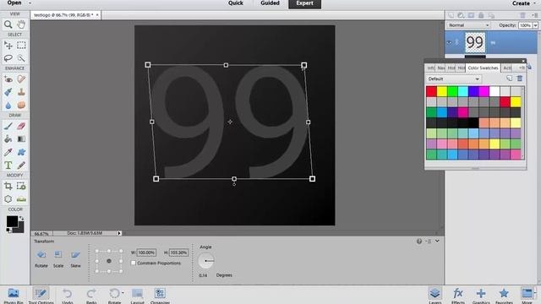Pick the red swatch in top row
Image resolution: width=541 pixels, height=304 pixels.
click(x=431, y=91)
